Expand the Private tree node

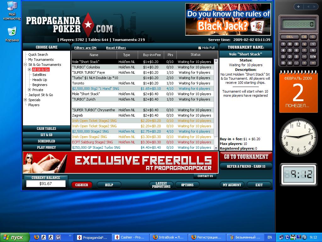click(30, 90)
